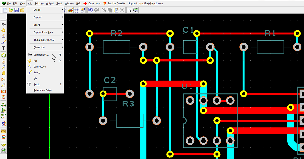This screenshot has width=304, height=159.
Task: Select the Add Track tool in the sidebar
Action: 3,42
